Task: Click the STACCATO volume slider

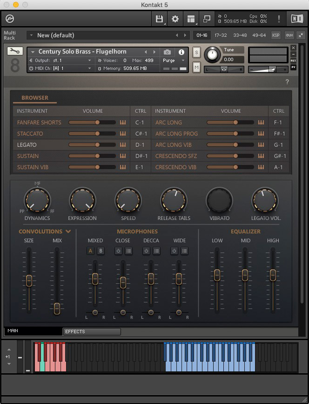Action: coord(92,133)
